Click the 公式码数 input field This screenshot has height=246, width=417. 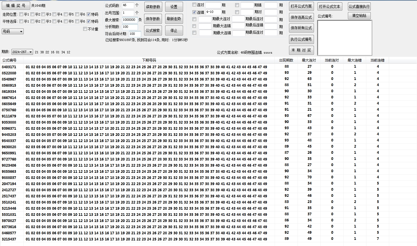point(128,5)
